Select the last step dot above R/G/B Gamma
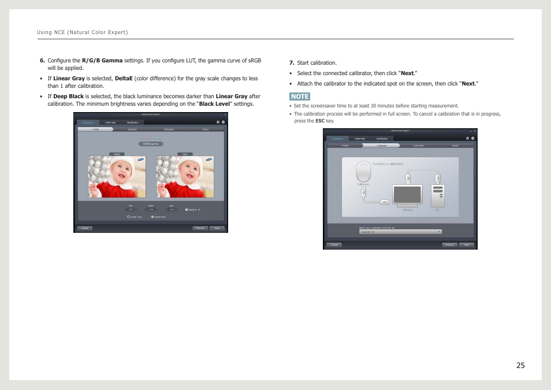551x390 pixels. tap(160, 138)
